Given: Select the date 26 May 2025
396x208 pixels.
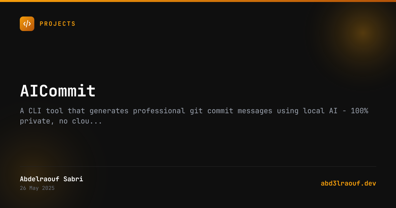Looking at the screenshot, I should click(37, 188).
